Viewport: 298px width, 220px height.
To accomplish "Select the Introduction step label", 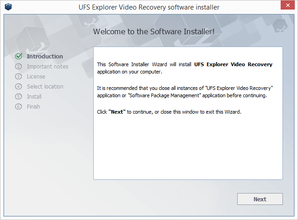I will [45, 57].
